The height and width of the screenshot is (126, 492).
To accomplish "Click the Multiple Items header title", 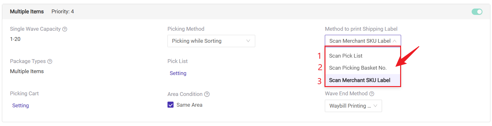I will 27,12.
